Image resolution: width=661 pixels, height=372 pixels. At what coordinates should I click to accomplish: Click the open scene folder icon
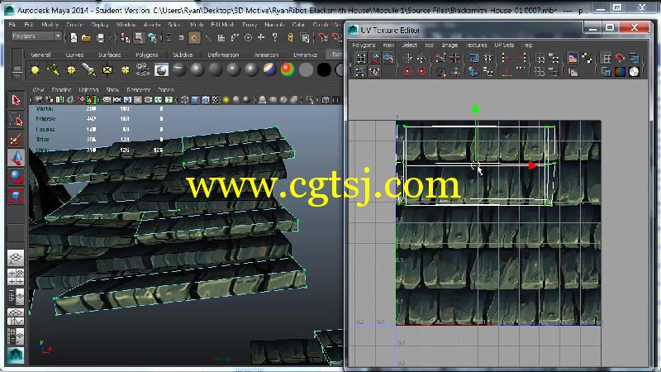click(87, 38)
